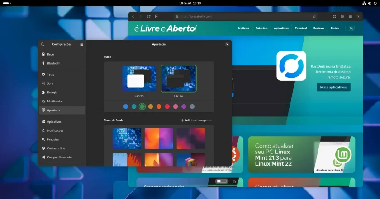The width and height of the screenshot is (380, 199).
Task: Open the Linux Mint 22 upgrade article
Action: coord(301,154)
